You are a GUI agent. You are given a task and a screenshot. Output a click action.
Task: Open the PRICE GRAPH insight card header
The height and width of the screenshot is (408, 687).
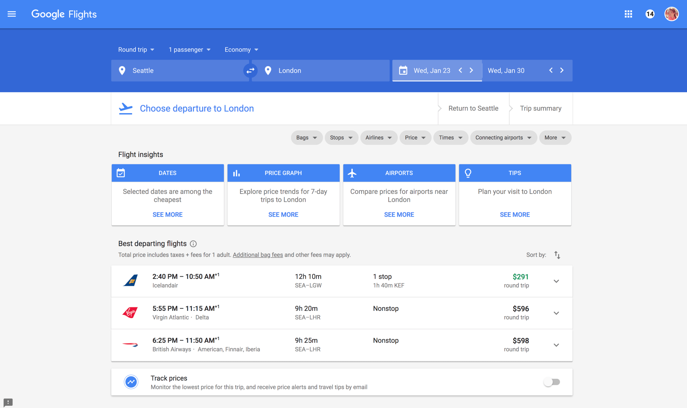coord(283,173)
